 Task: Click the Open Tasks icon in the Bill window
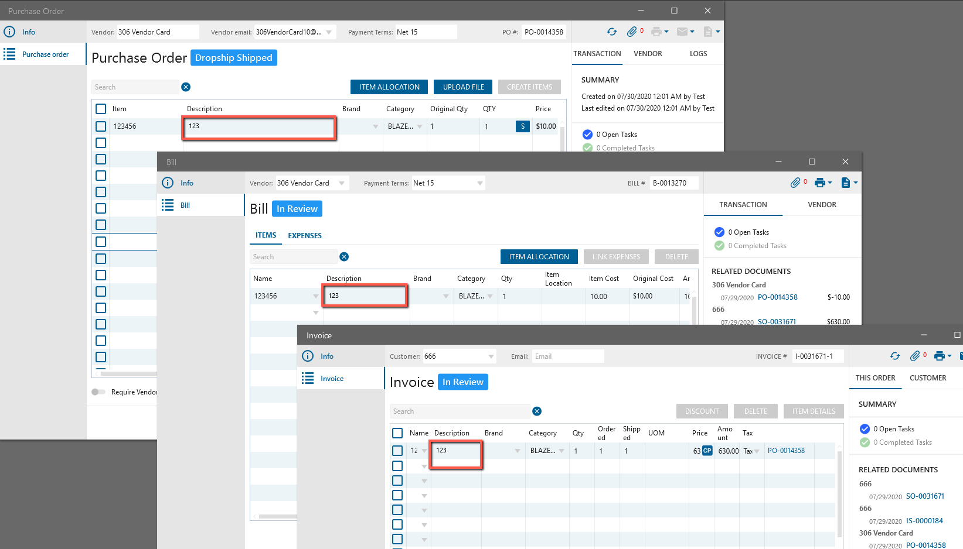click(719, 232)
